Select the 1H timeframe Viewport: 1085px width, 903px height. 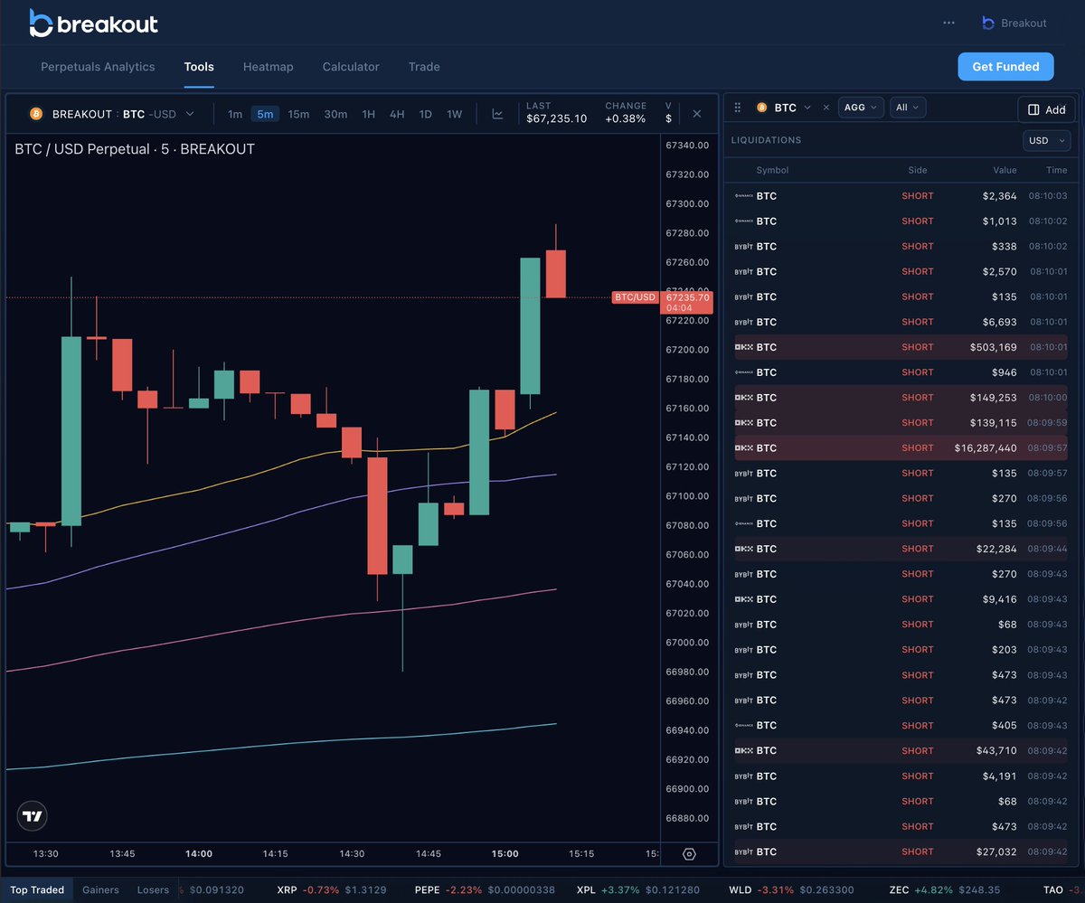tap(368, 114)
